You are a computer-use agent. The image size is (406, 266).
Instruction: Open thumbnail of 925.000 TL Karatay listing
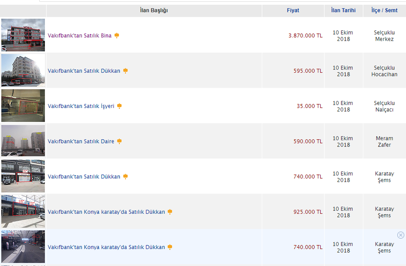23,211
